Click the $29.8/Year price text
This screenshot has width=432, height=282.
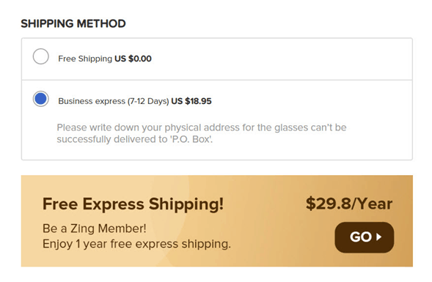coord(349,204)
